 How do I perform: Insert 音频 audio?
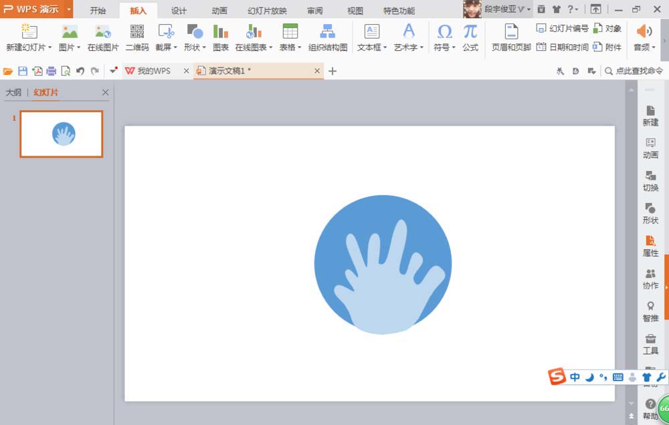(x=644, y=37)
